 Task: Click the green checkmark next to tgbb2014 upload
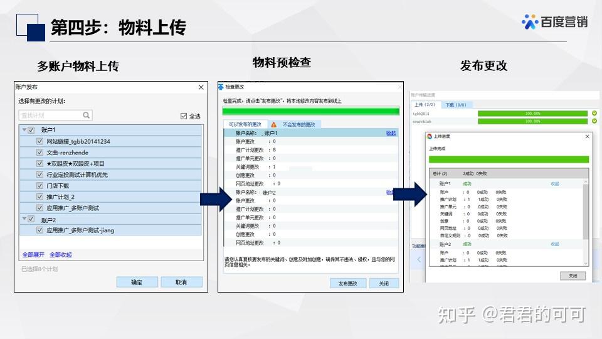[594, 114]
